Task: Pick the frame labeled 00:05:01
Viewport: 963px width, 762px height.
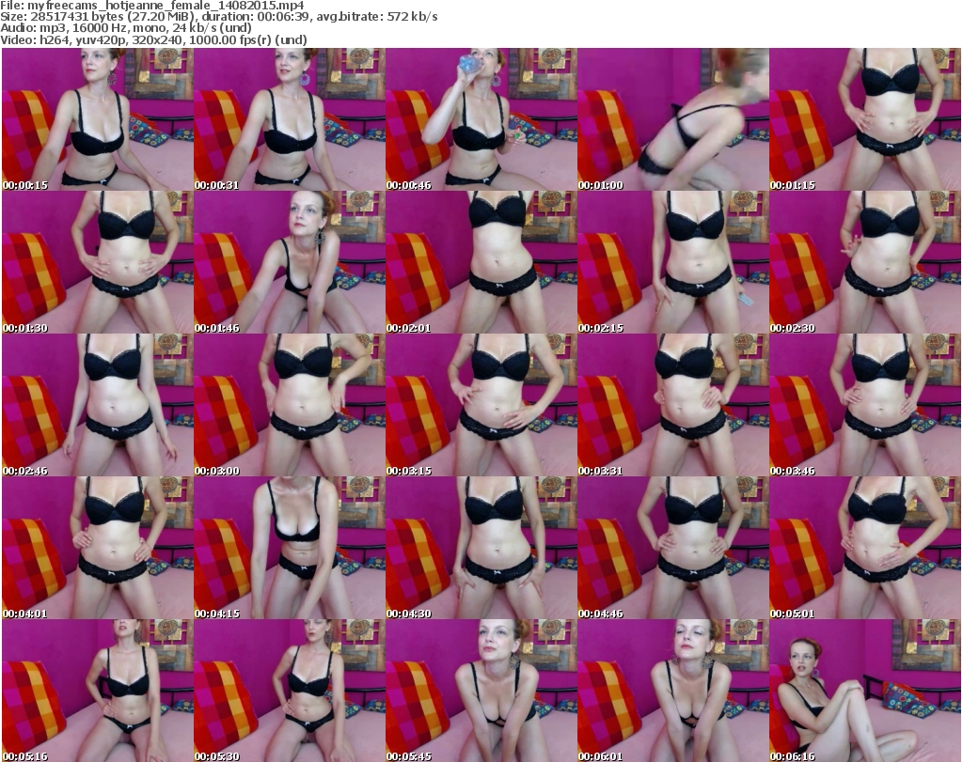Action: coord(865,549)
